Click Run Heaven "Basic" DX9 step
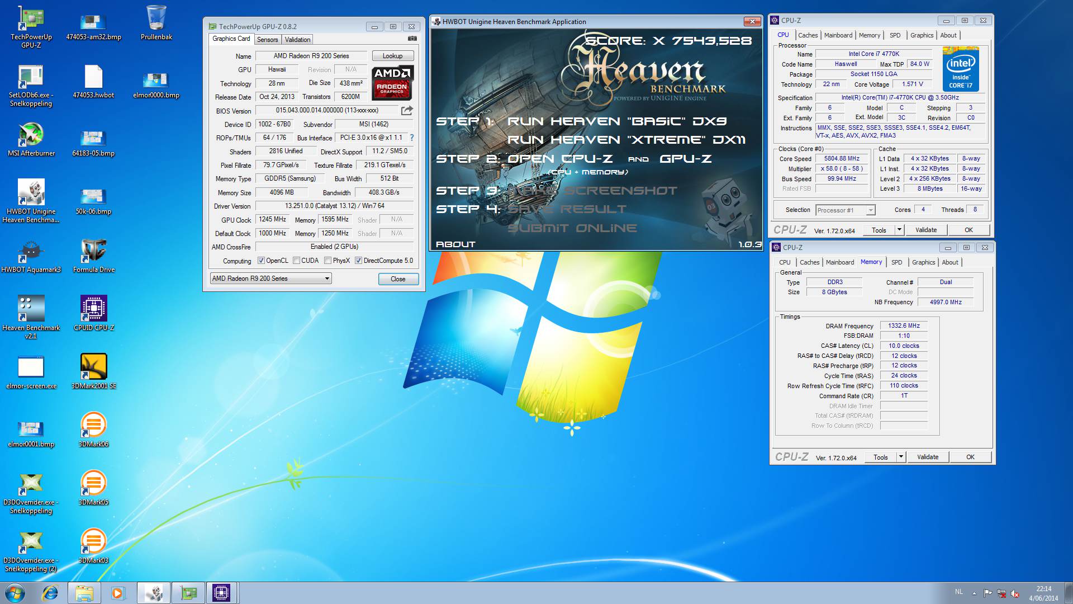This screenshot has width=1073, height=604. point(617,121)
